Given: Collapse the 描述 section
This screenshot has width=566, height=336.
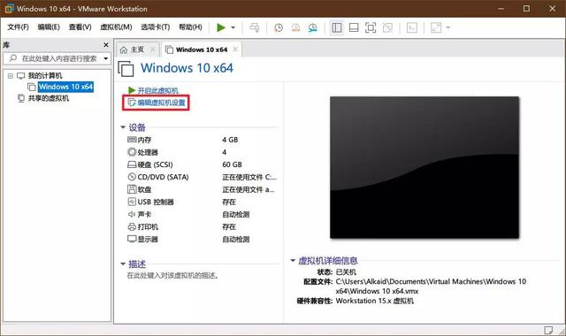Looking at the screenshot, I should pyautogui.click(x=123, y=263).
